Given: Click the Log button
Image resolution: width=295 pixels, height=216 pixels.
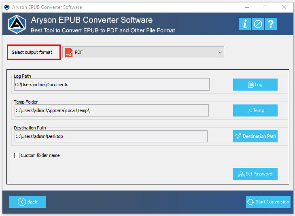Looking at the screenshot, I should coord(255,85).
